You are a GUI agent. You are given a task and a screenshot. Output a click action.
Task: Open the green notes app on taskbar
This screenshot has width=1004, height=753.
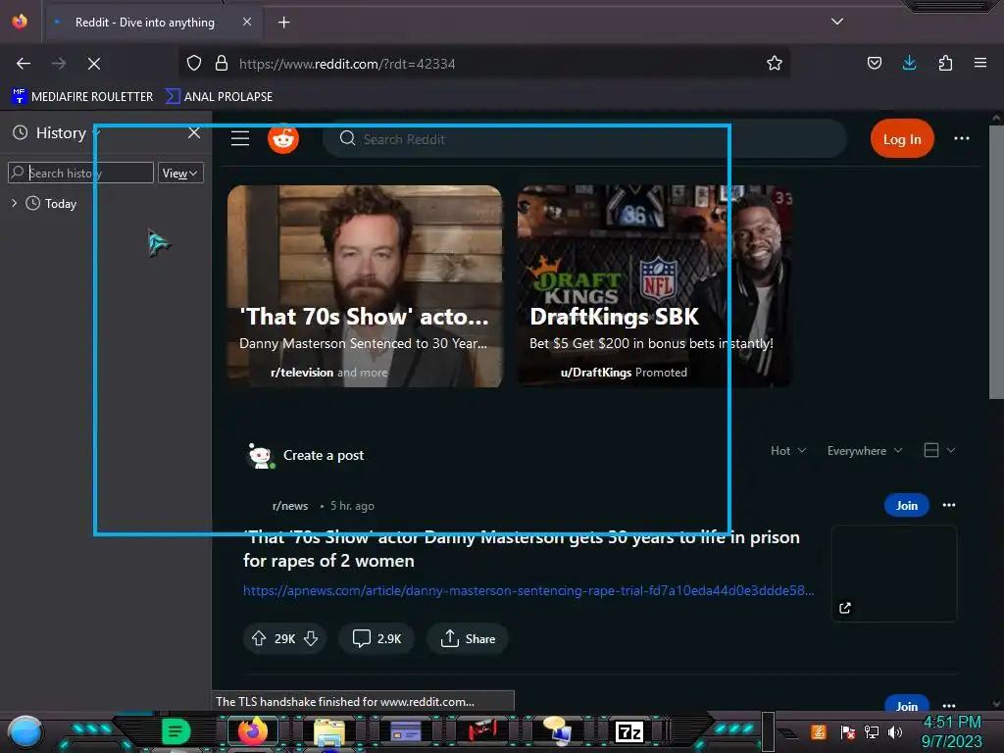(176, 731)
